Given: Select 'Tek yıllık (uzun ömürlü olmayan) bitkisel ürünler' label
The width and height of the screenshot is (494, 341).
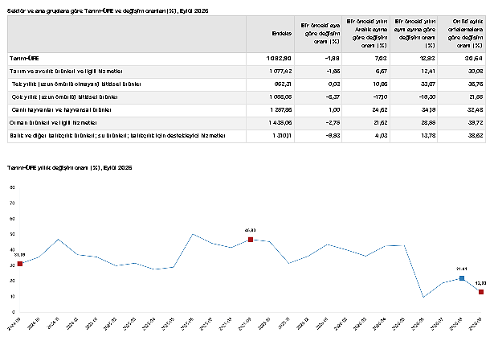Looking at the screenshot, I should point(76,84).
